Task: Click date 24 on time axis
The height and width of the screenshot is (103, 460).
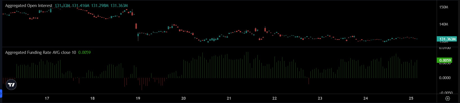Action: 366,98
